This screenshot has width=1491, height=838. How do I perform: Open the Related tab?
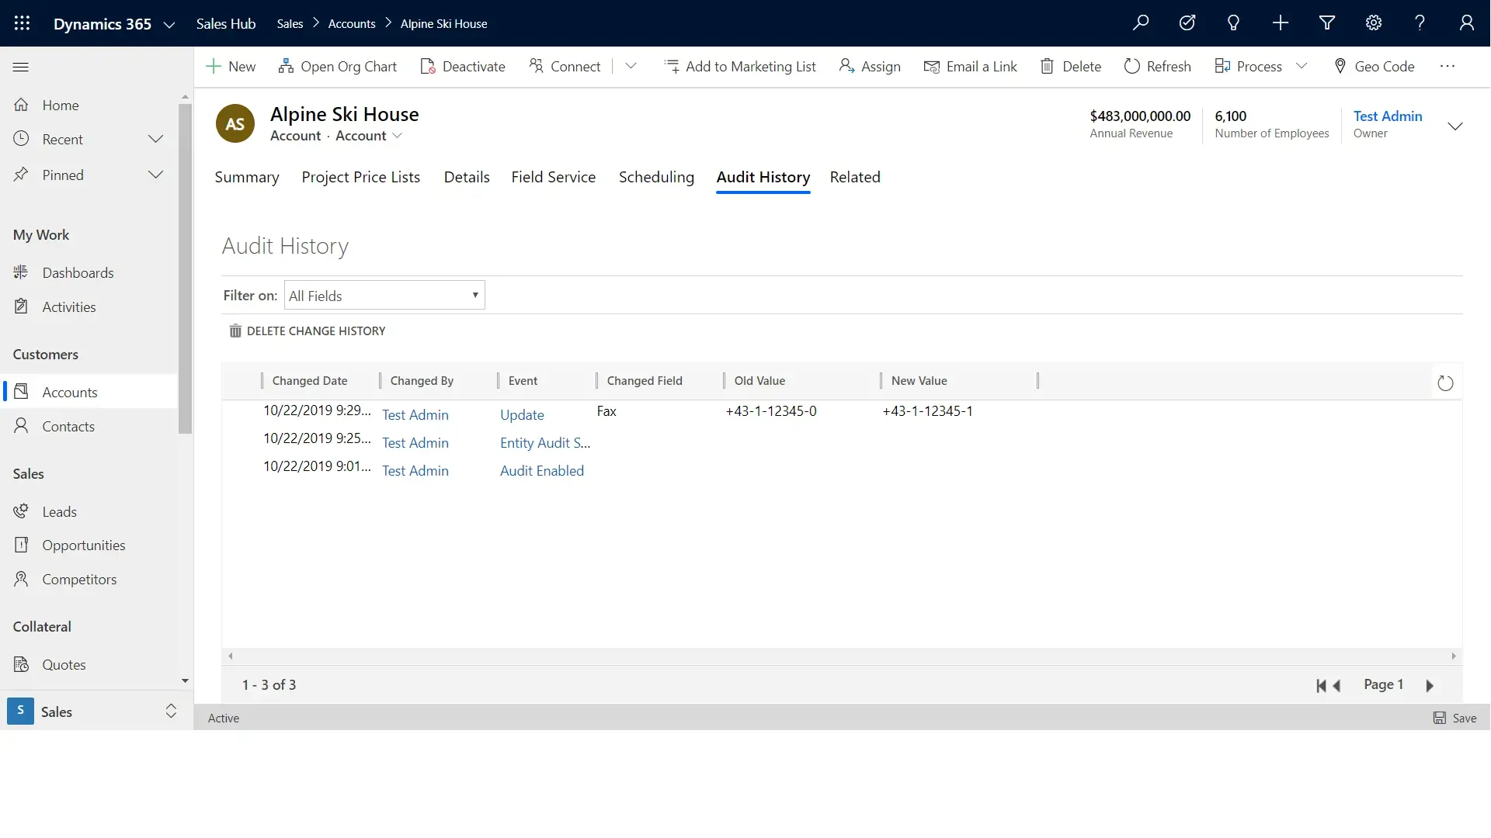pos(855,177)
